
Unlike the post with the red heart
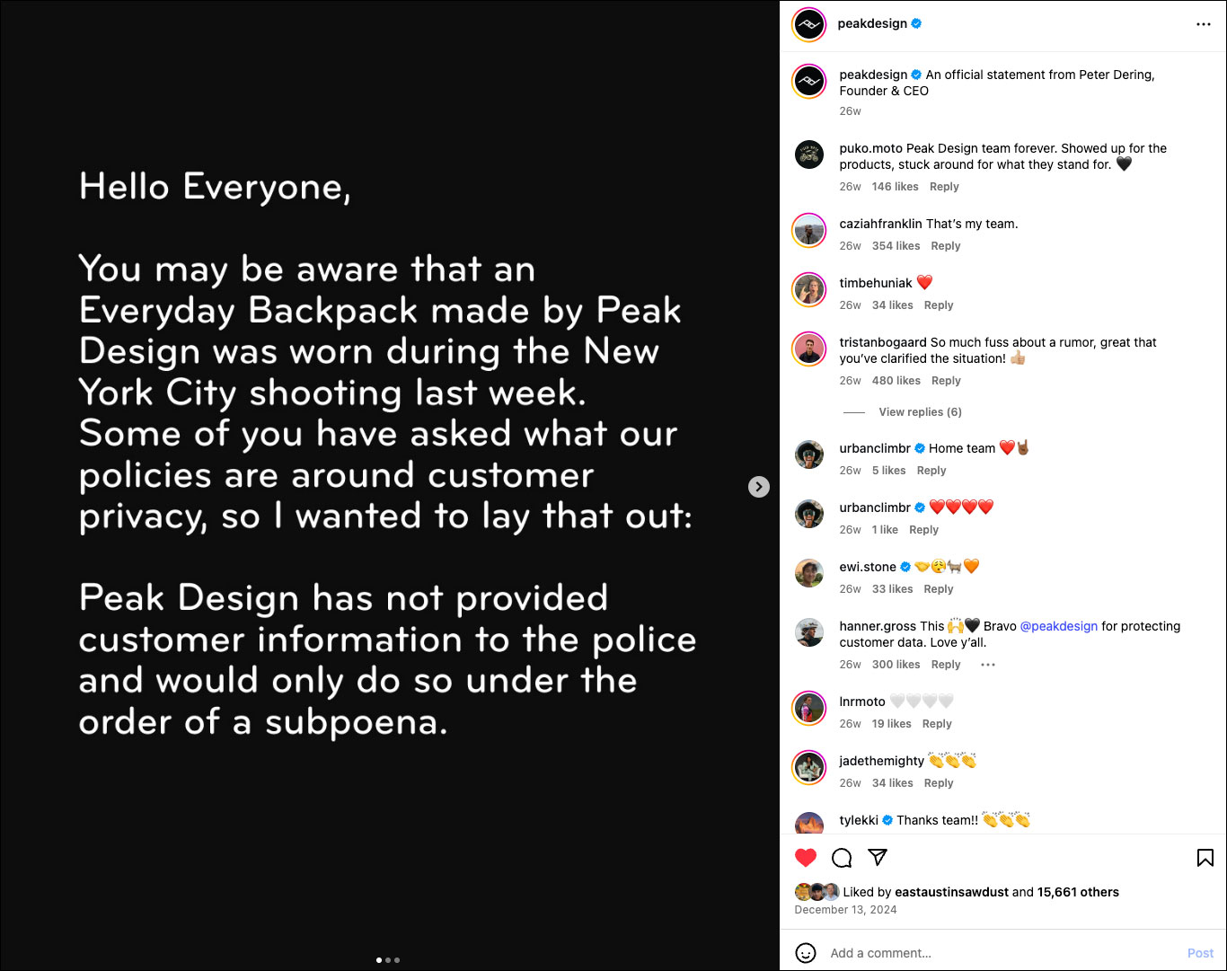coord(806,858)
